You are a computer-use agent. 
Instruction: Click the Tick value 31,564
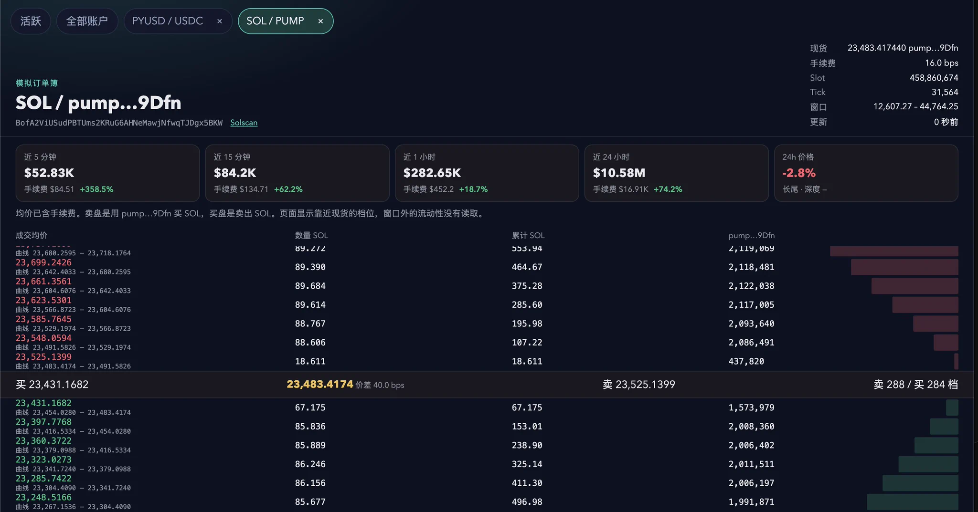coord(945,92)
